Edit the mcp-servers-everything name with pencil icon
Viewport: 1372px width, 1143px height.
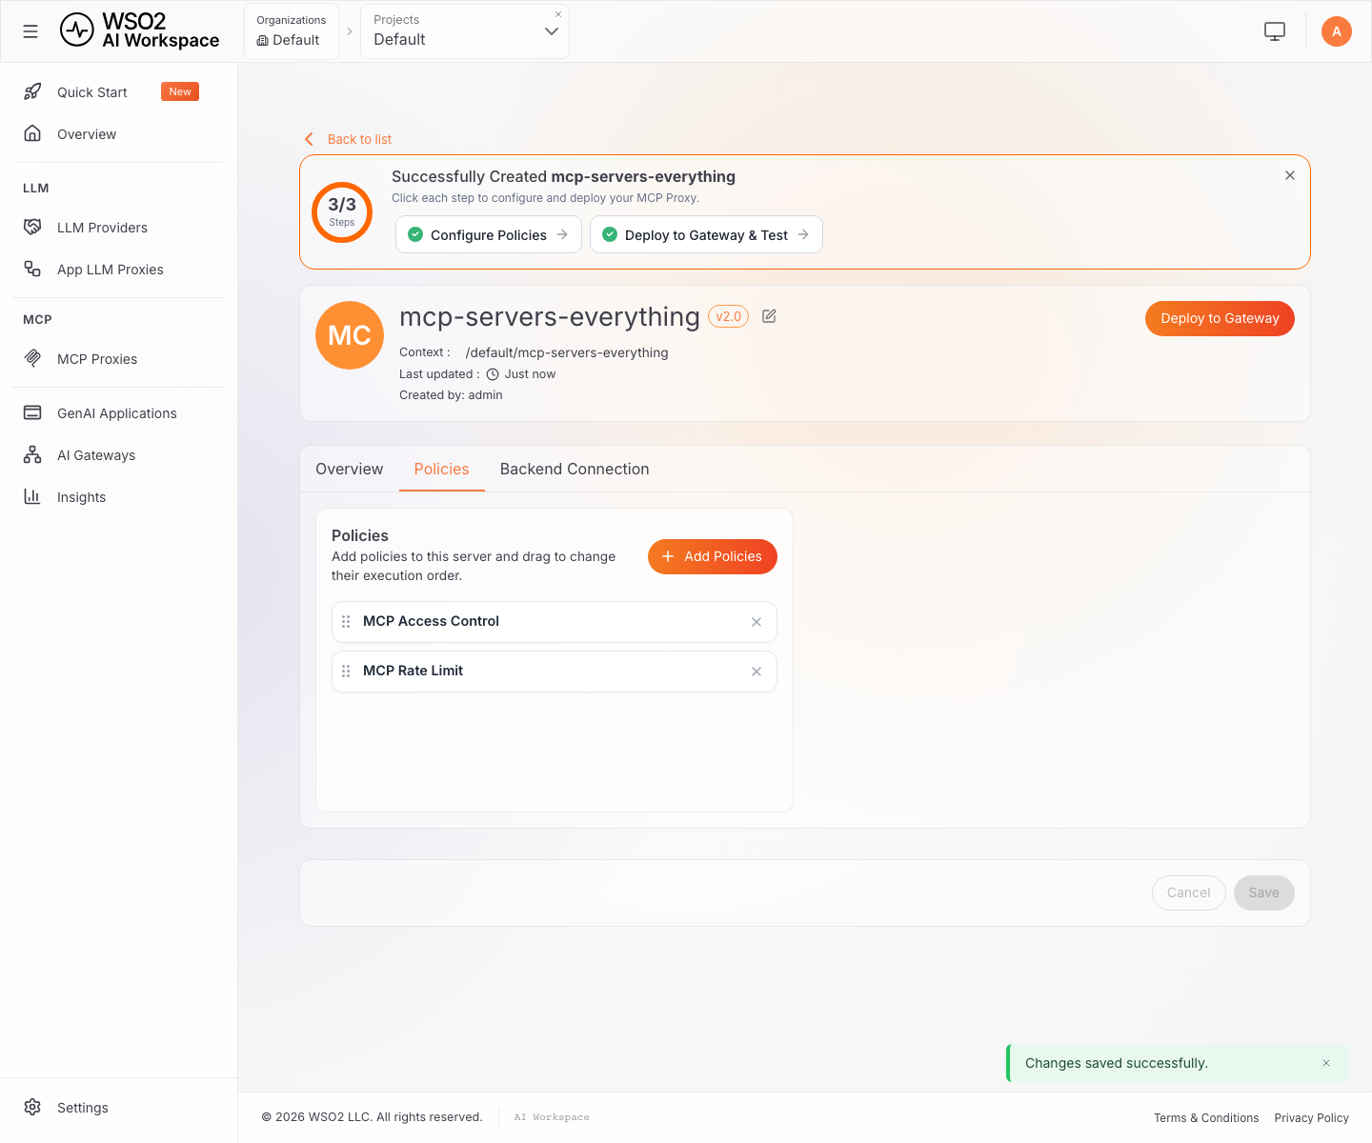coord(769,316)
